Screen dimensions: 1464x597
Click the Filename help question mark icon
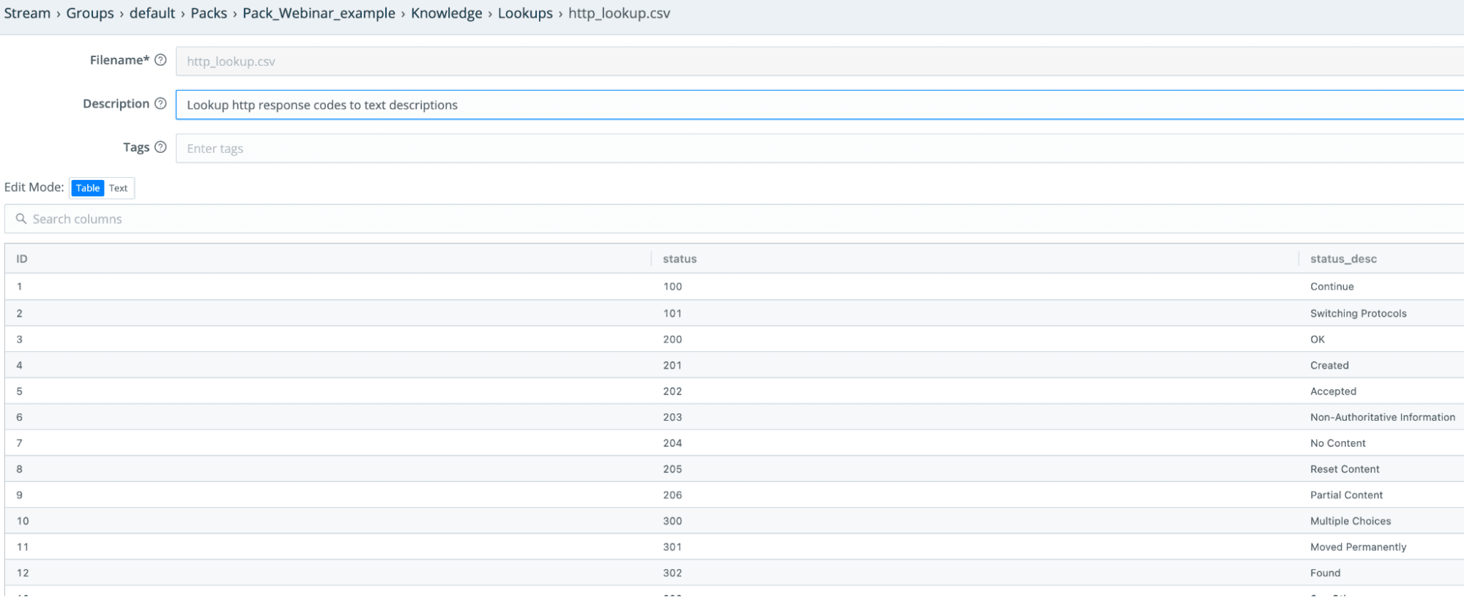pyautogui.click(x=160, y=60)
